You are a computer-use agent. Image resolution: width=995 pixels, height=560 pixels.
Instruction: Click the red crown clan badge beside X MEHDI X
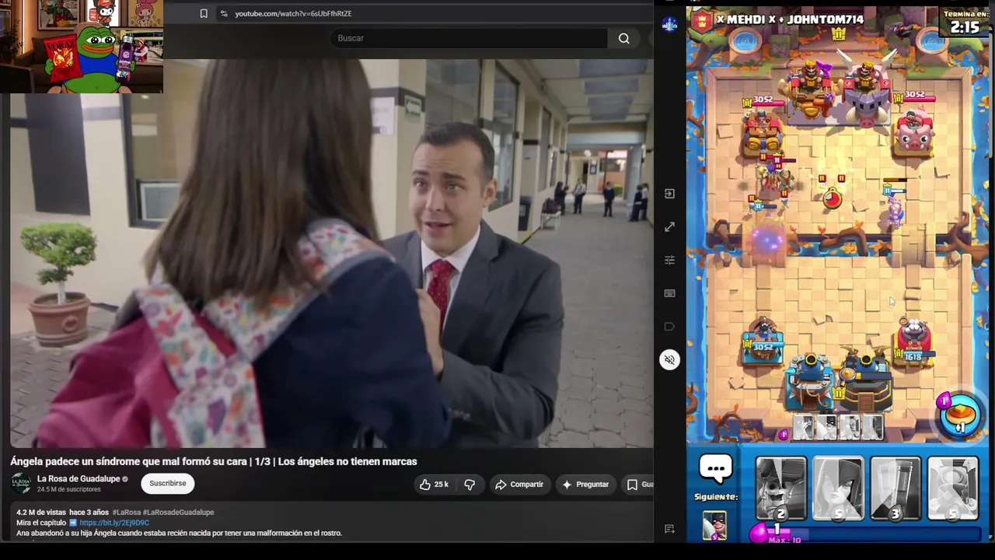coord(703,19)
